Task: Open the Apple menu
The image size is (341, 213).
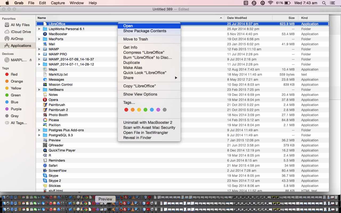Action: tap(7, 3)
